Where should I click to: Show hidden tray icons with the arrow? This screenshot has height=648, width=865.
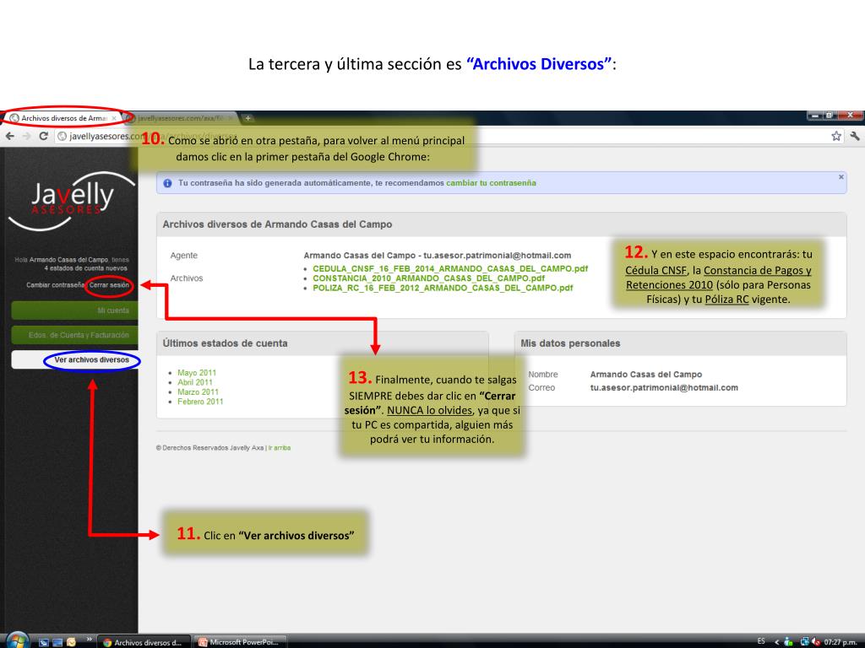tap(777, 642)
